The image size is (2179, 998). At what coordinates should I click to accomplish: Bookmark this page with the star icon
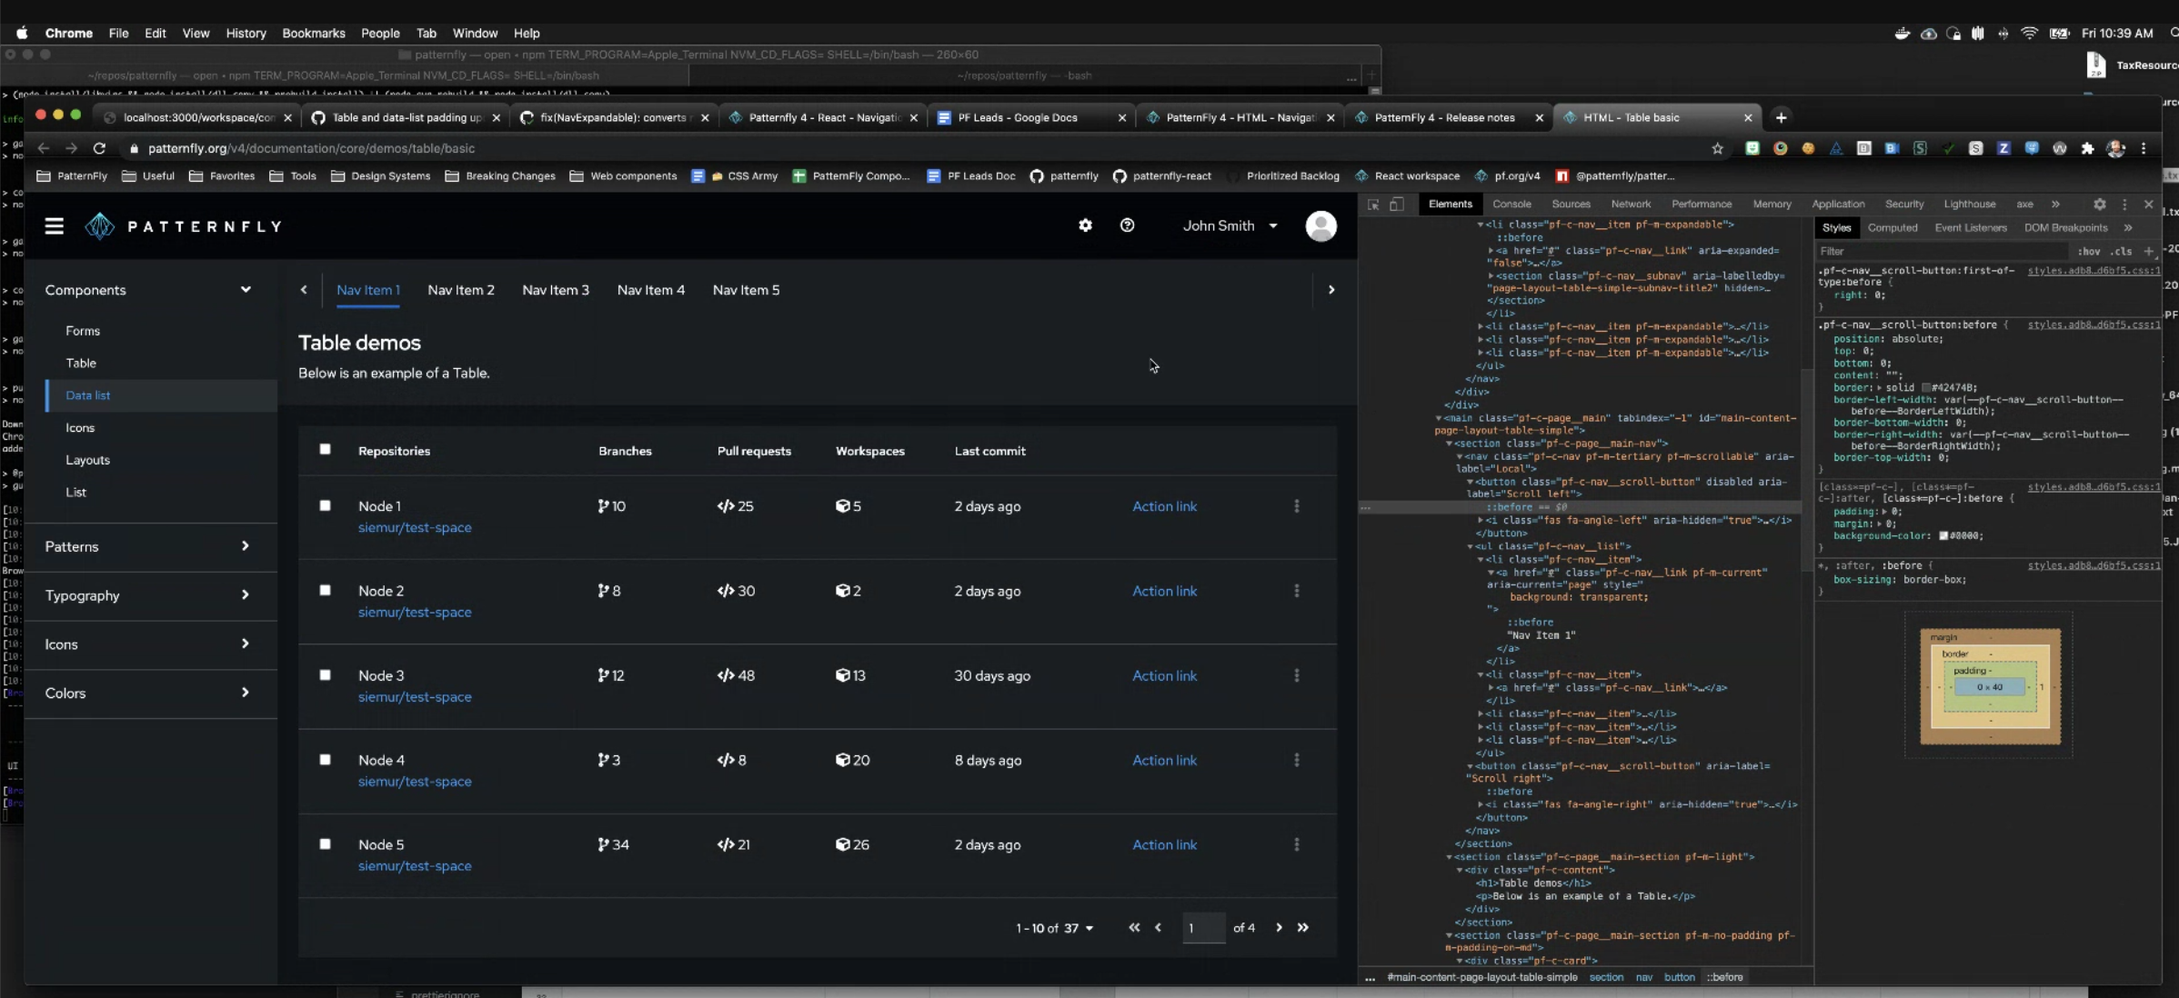pyautogui.click(x=1718, y=148)
